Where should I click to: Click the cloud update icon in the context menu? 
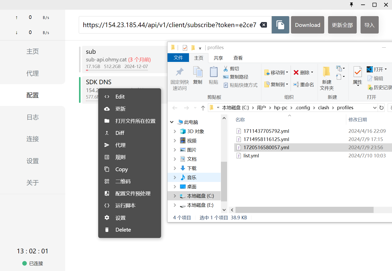click(107, 109)
